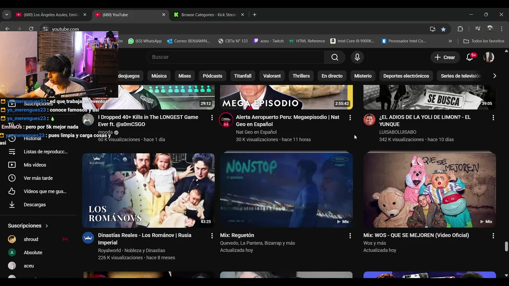Screen dimensions: 509x286
Task: Open options for Mix: WOS video
Action: [x=493, y=236]
